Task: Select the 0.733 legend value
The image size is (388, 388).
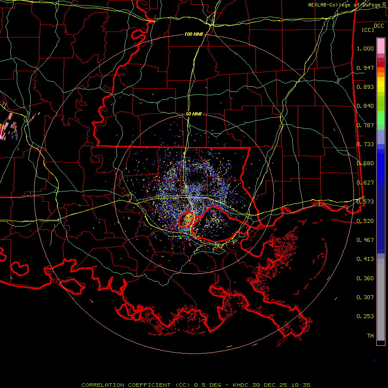Action: [x=365, y=144]
